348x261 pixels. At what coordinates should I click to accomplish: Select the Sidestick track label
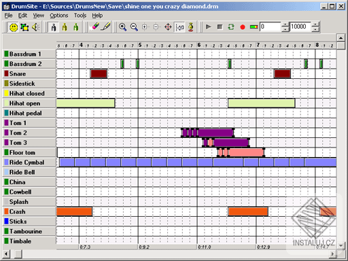(29, 84)
